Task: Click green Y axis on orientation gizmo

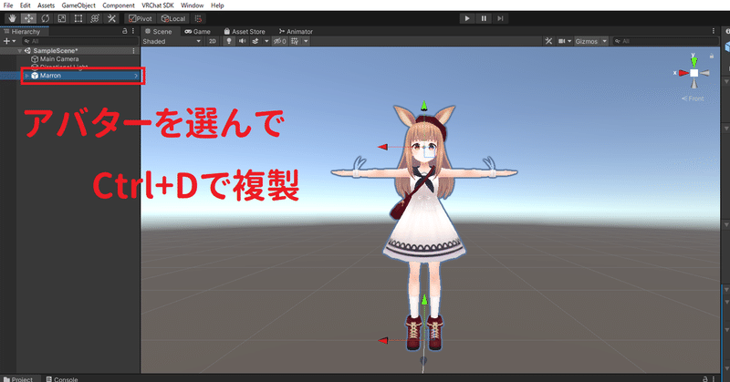Action: (x=693, y=60)
